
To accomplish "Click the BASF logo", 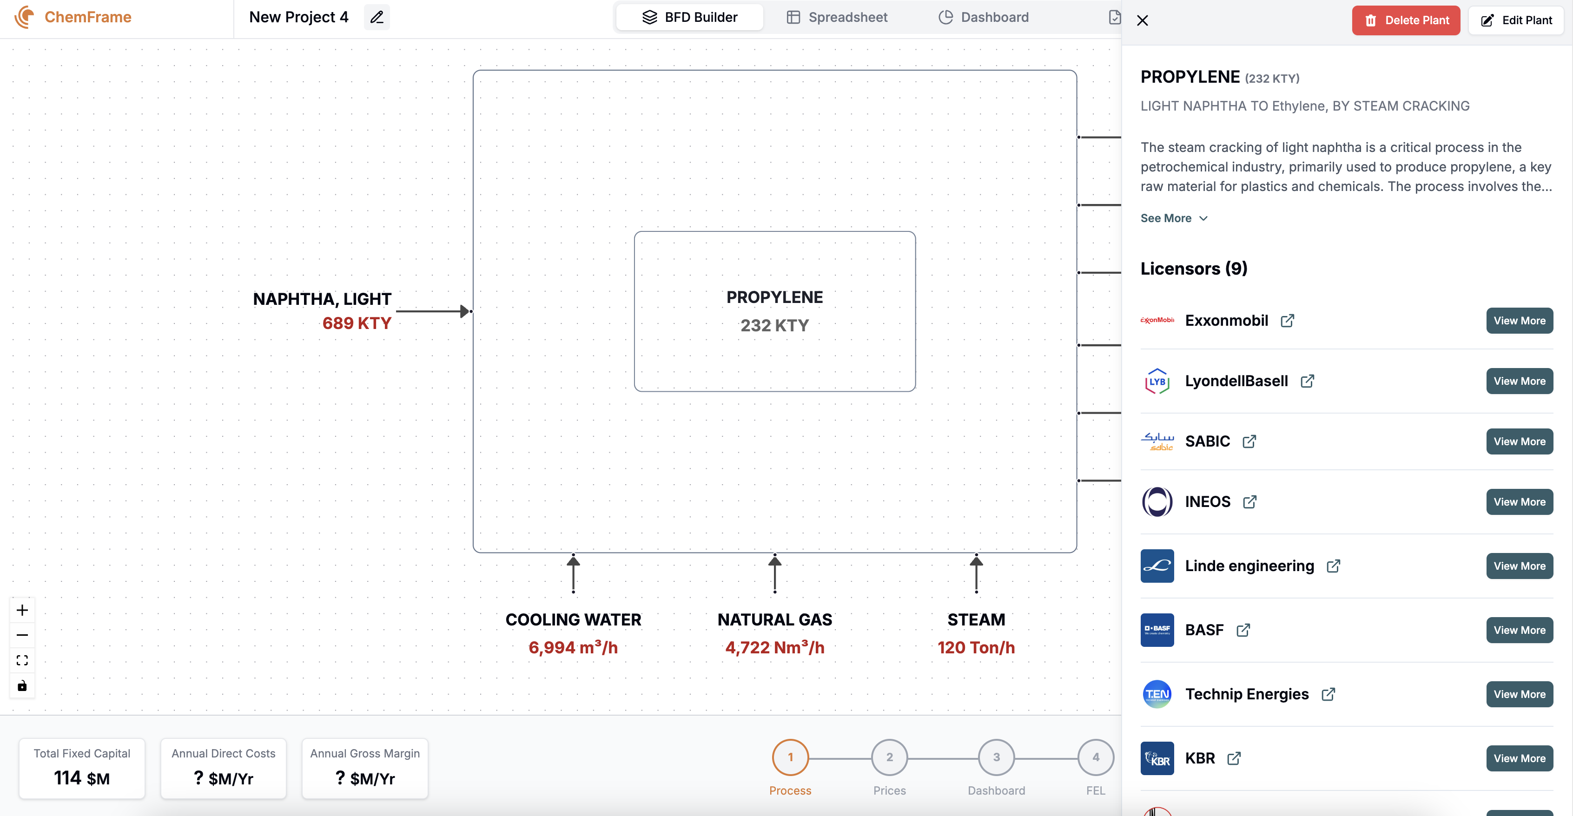I will [1157, 630].
